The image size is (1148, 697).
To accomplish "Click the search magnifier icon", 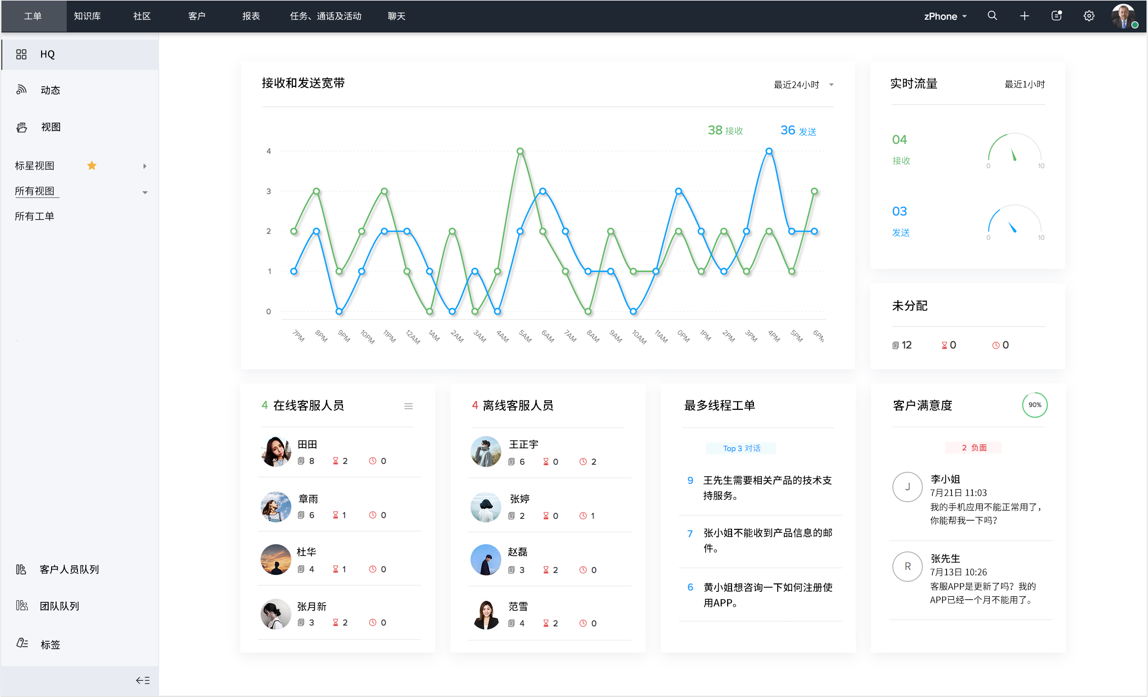I will (x=992, y=16).
